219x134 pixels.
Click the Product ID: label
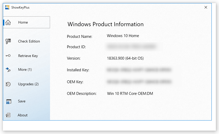point(76,47)
